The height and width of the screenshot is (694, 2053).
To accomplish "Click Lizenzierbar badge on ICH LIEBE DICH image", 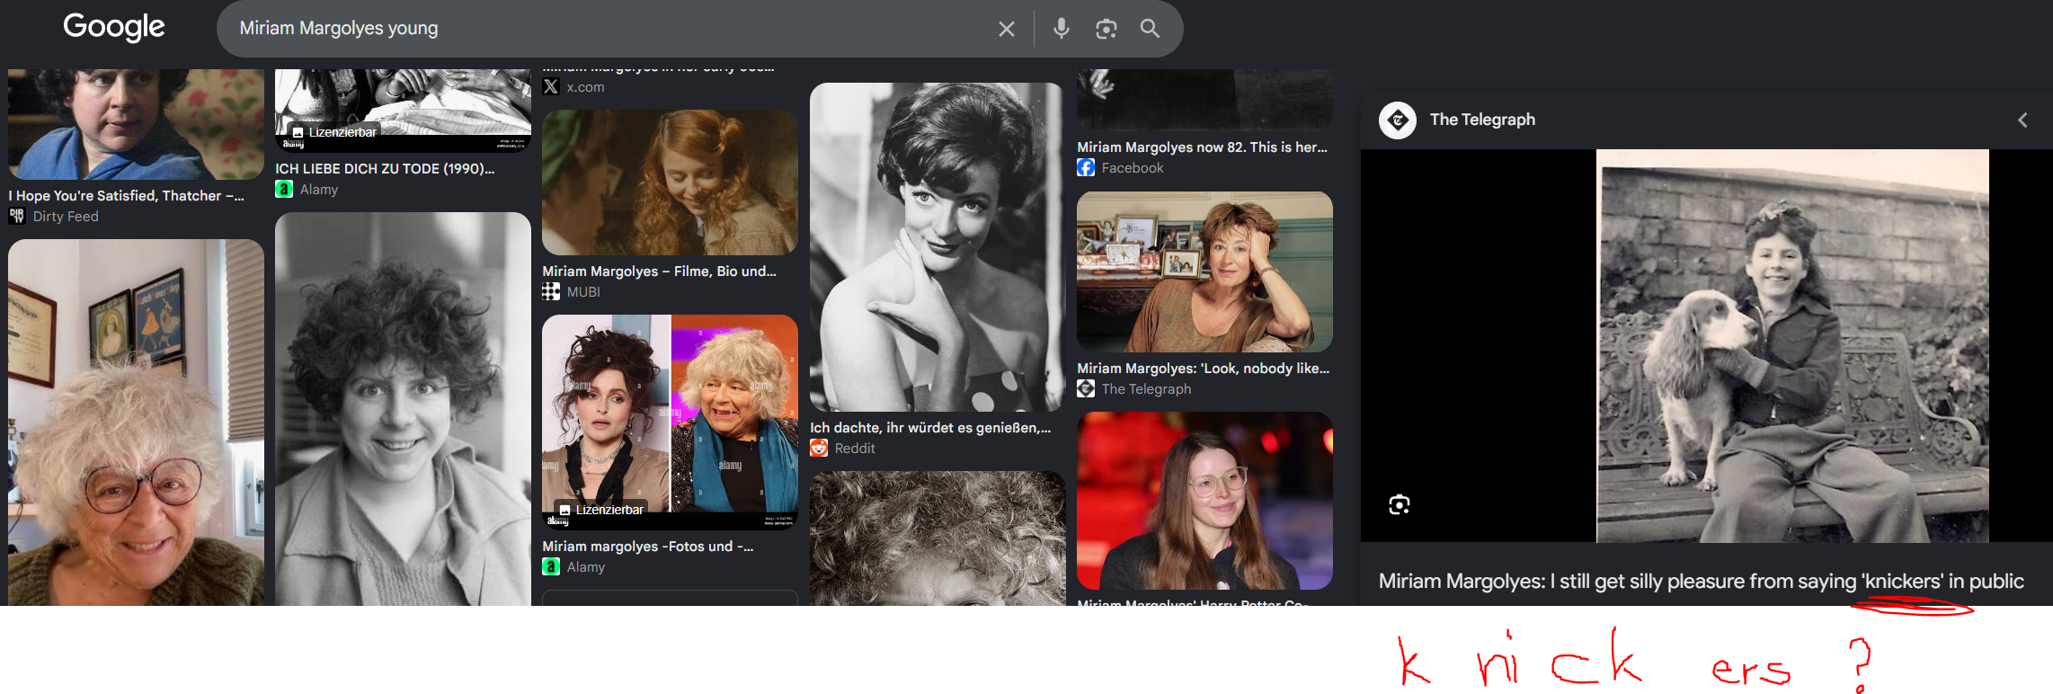I will (333, 132).
